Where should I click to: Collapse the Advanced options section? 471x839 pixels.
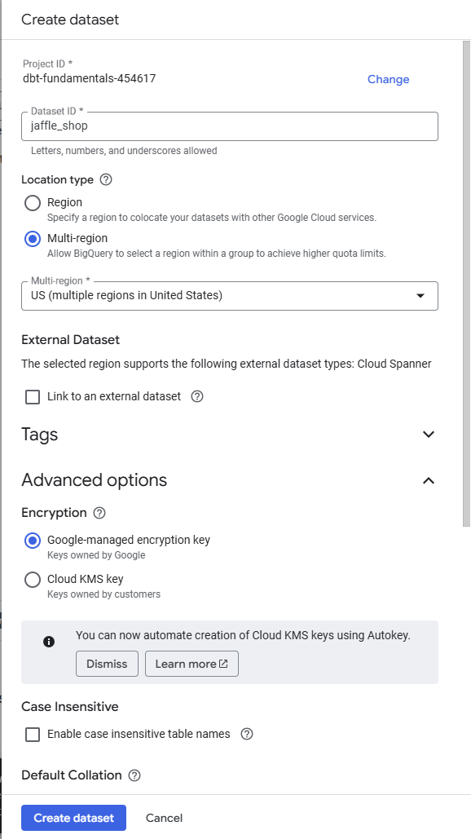point(429,480)
